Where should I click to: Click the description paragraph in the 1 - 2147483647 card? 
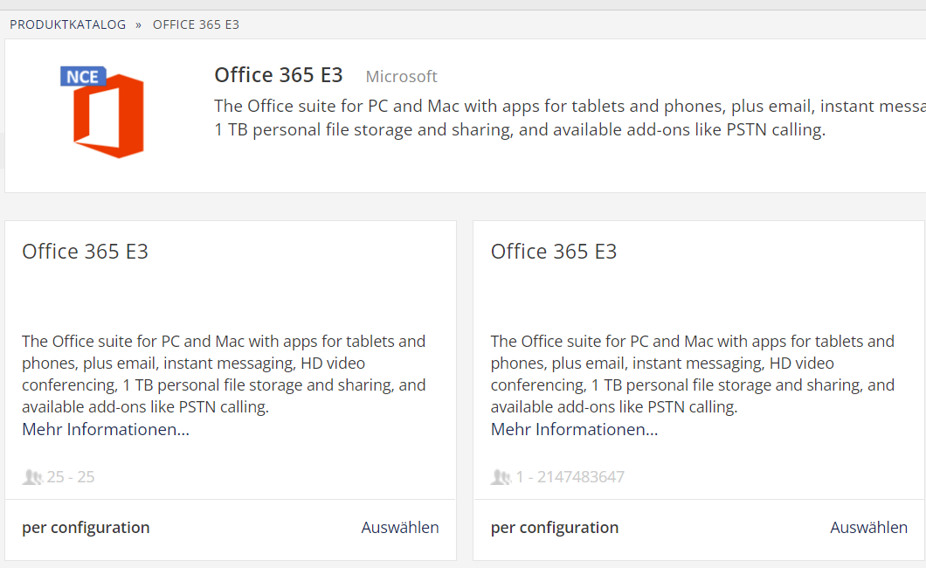click(x=692, y=374)
